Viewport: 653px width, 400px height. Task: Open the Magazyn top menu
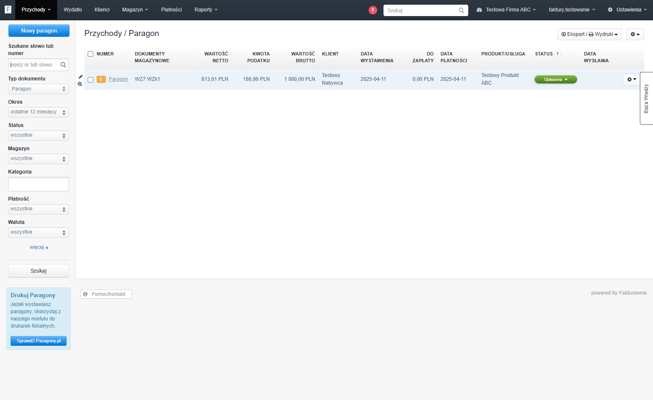pyautogui.click(x=135, y=10)
